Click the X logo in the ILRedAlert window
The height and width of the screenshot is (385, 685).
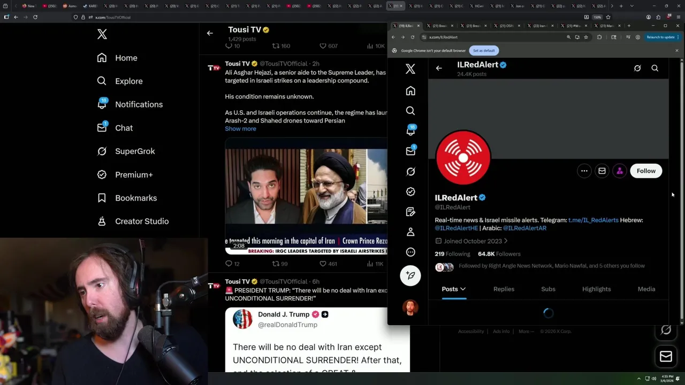coord(410,68)
